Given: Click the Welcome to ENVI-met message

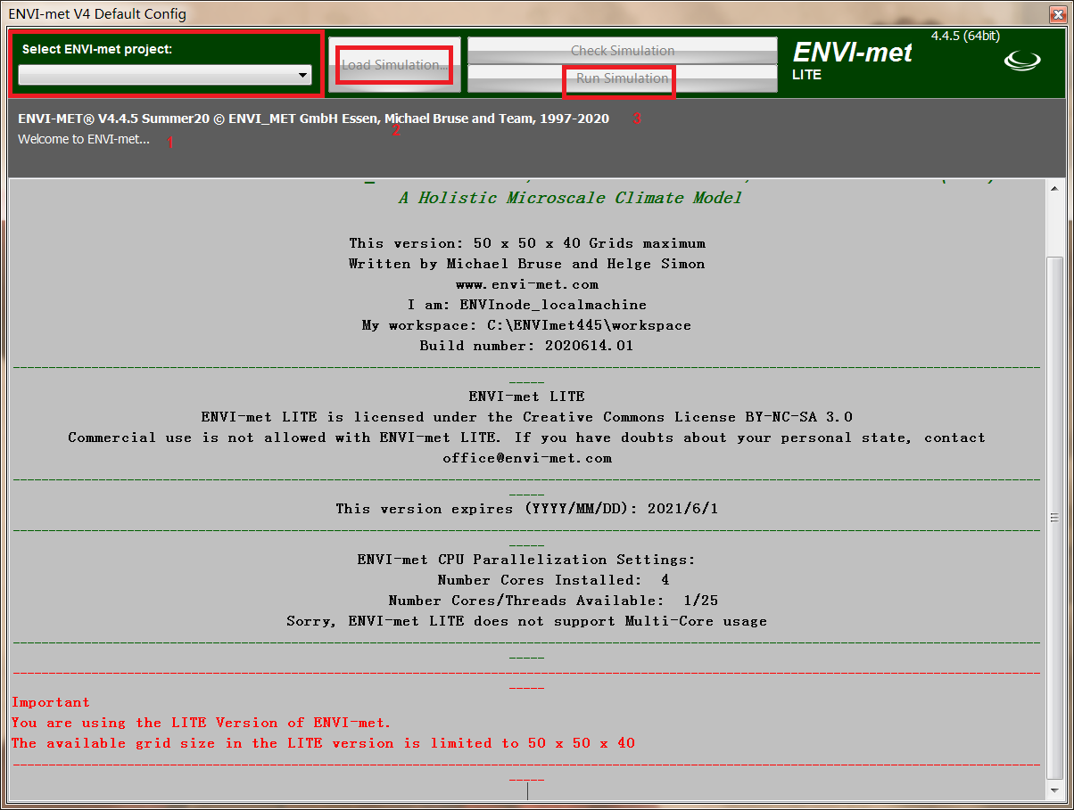Looking at the screenshot, I should click(x=85, y=139).
